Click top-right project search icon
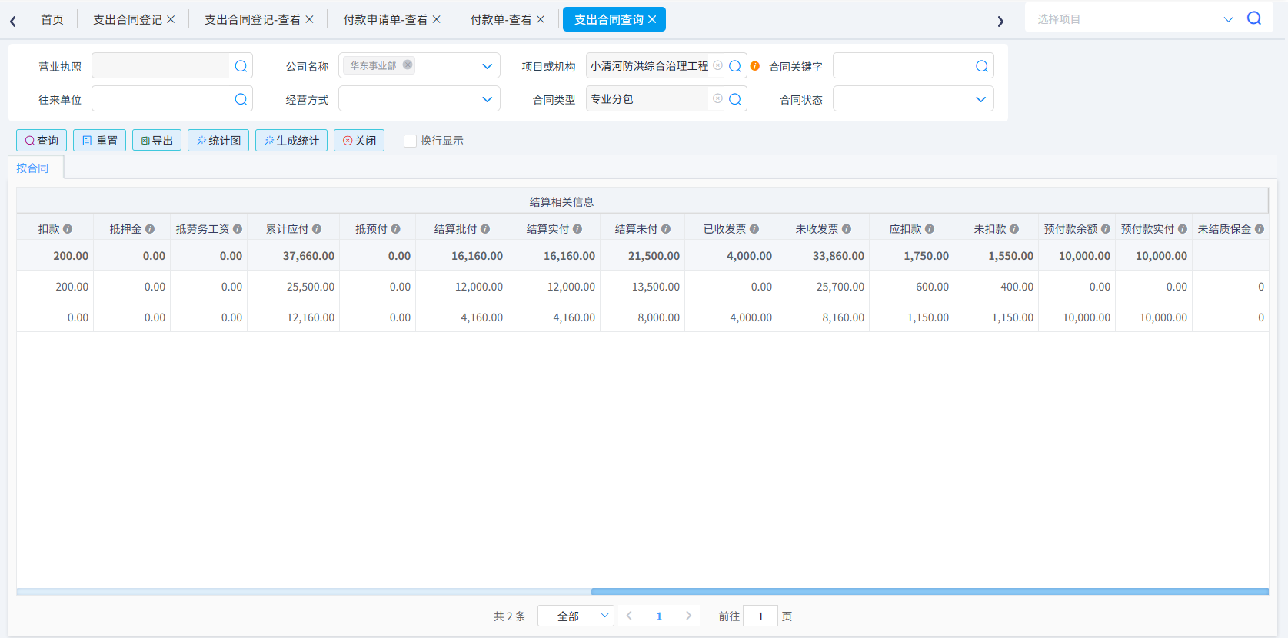This screenshot has height=638, width=1288. (x=1254, y=18)
